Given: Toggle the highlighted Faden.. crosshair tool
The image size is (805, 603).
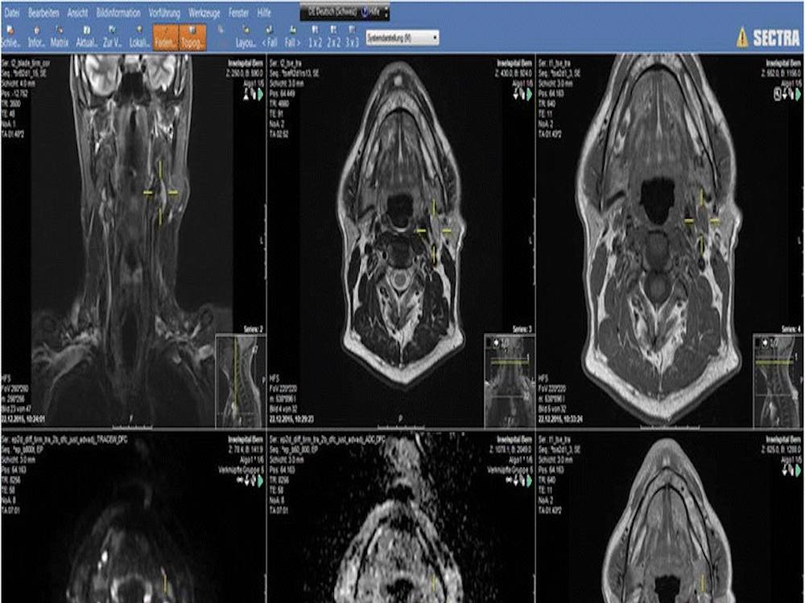Looking at the screenshot, I should point(166,38).
